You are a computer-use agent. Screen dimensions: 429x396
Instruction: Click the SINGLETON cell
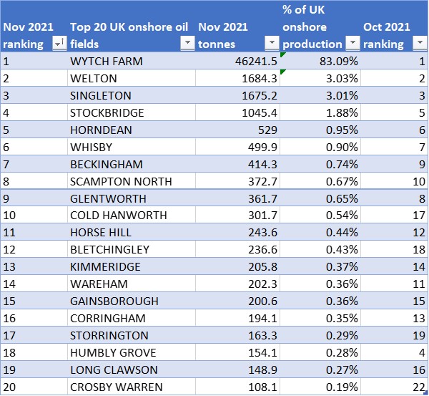coord(101,96)
